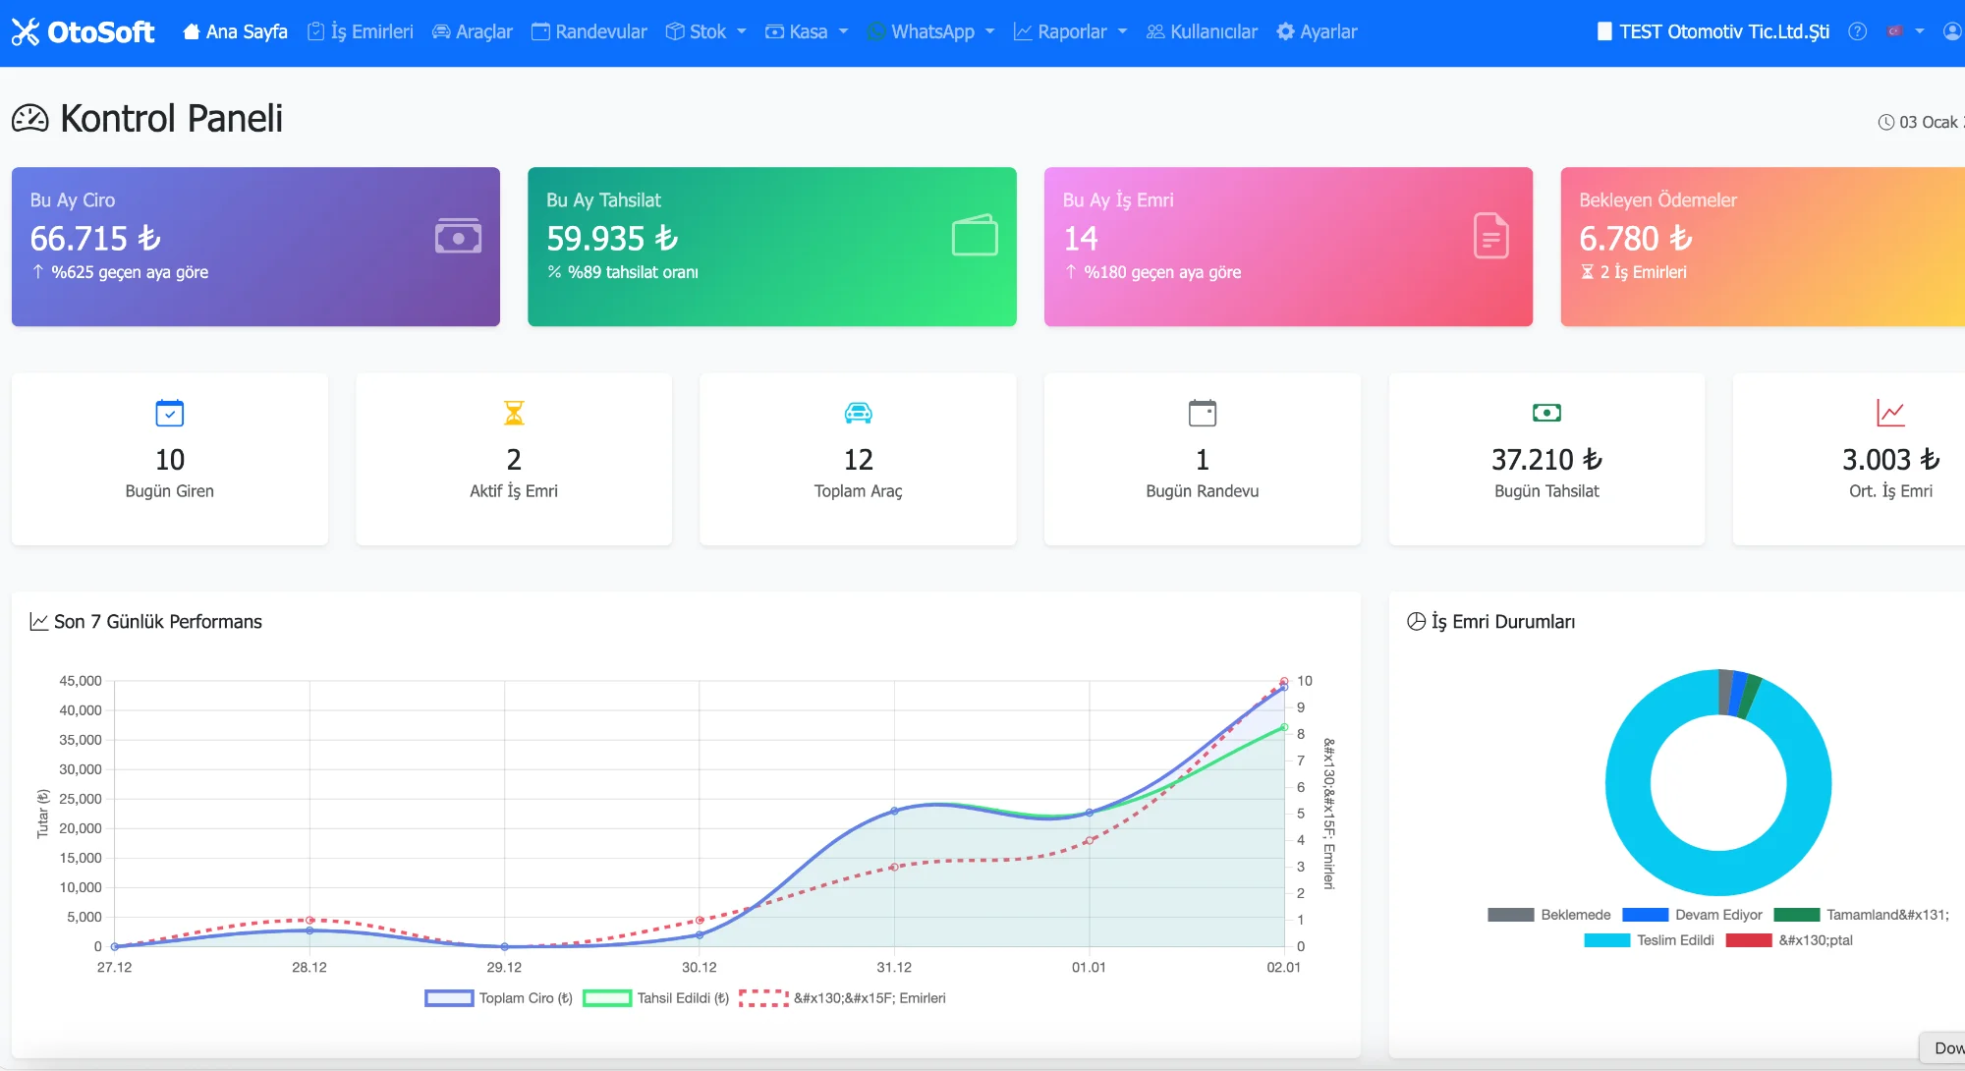
Task: Toggle Tahsil Edildi series visibility in legend
Action: pos(654,997)
